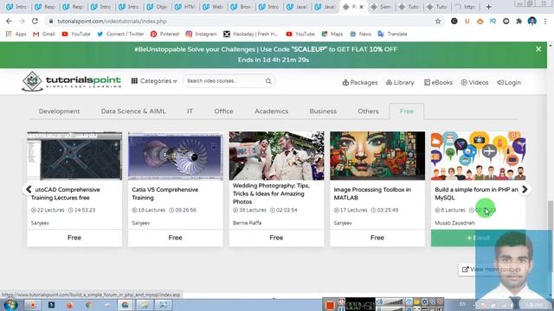The image size is (554, 311).
Task: Open the Pinterest bookmark
Action: click(x=165, y=34)
